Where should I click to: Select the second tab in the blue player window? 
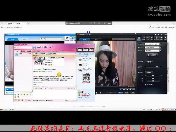tap(24, 39)
